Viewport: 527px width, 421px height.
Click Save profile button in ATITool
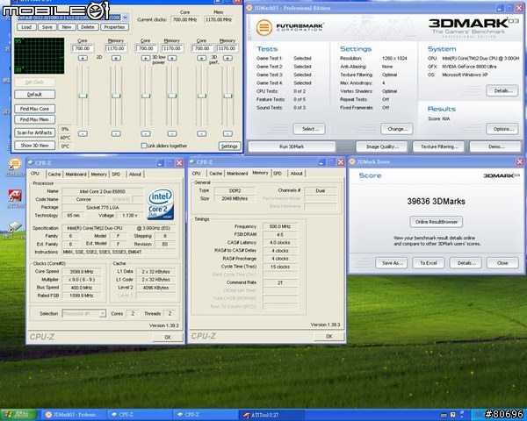point(47,27)
